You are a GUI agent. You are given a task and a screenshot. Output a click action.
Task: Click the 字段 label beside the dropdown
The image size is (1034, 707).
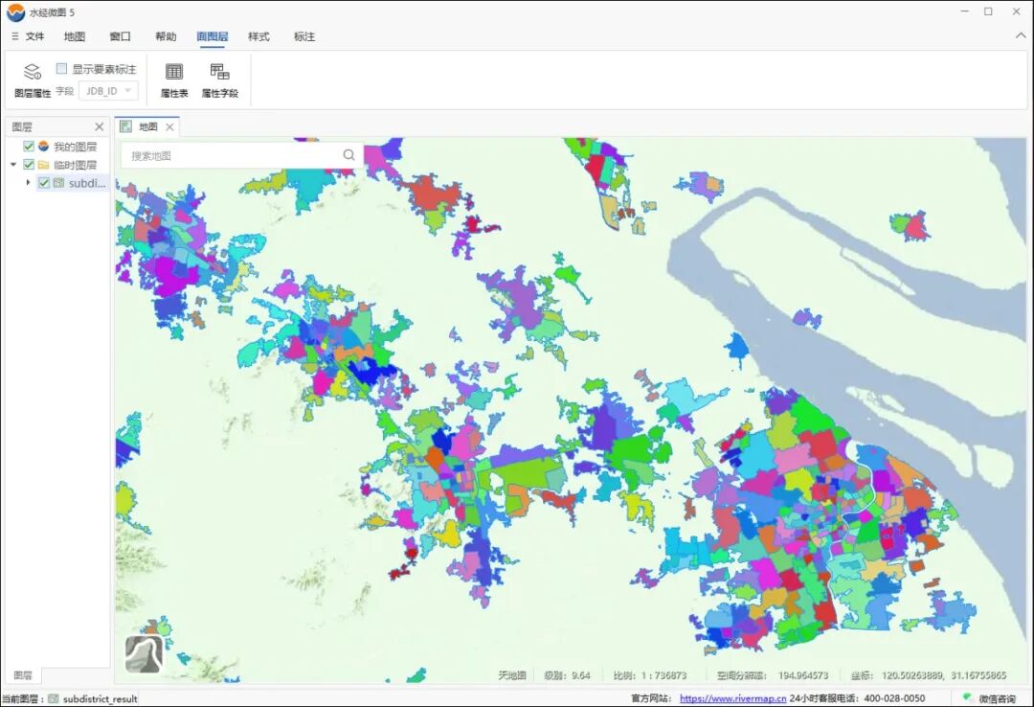pyautogui.click(x=65, y=91)
